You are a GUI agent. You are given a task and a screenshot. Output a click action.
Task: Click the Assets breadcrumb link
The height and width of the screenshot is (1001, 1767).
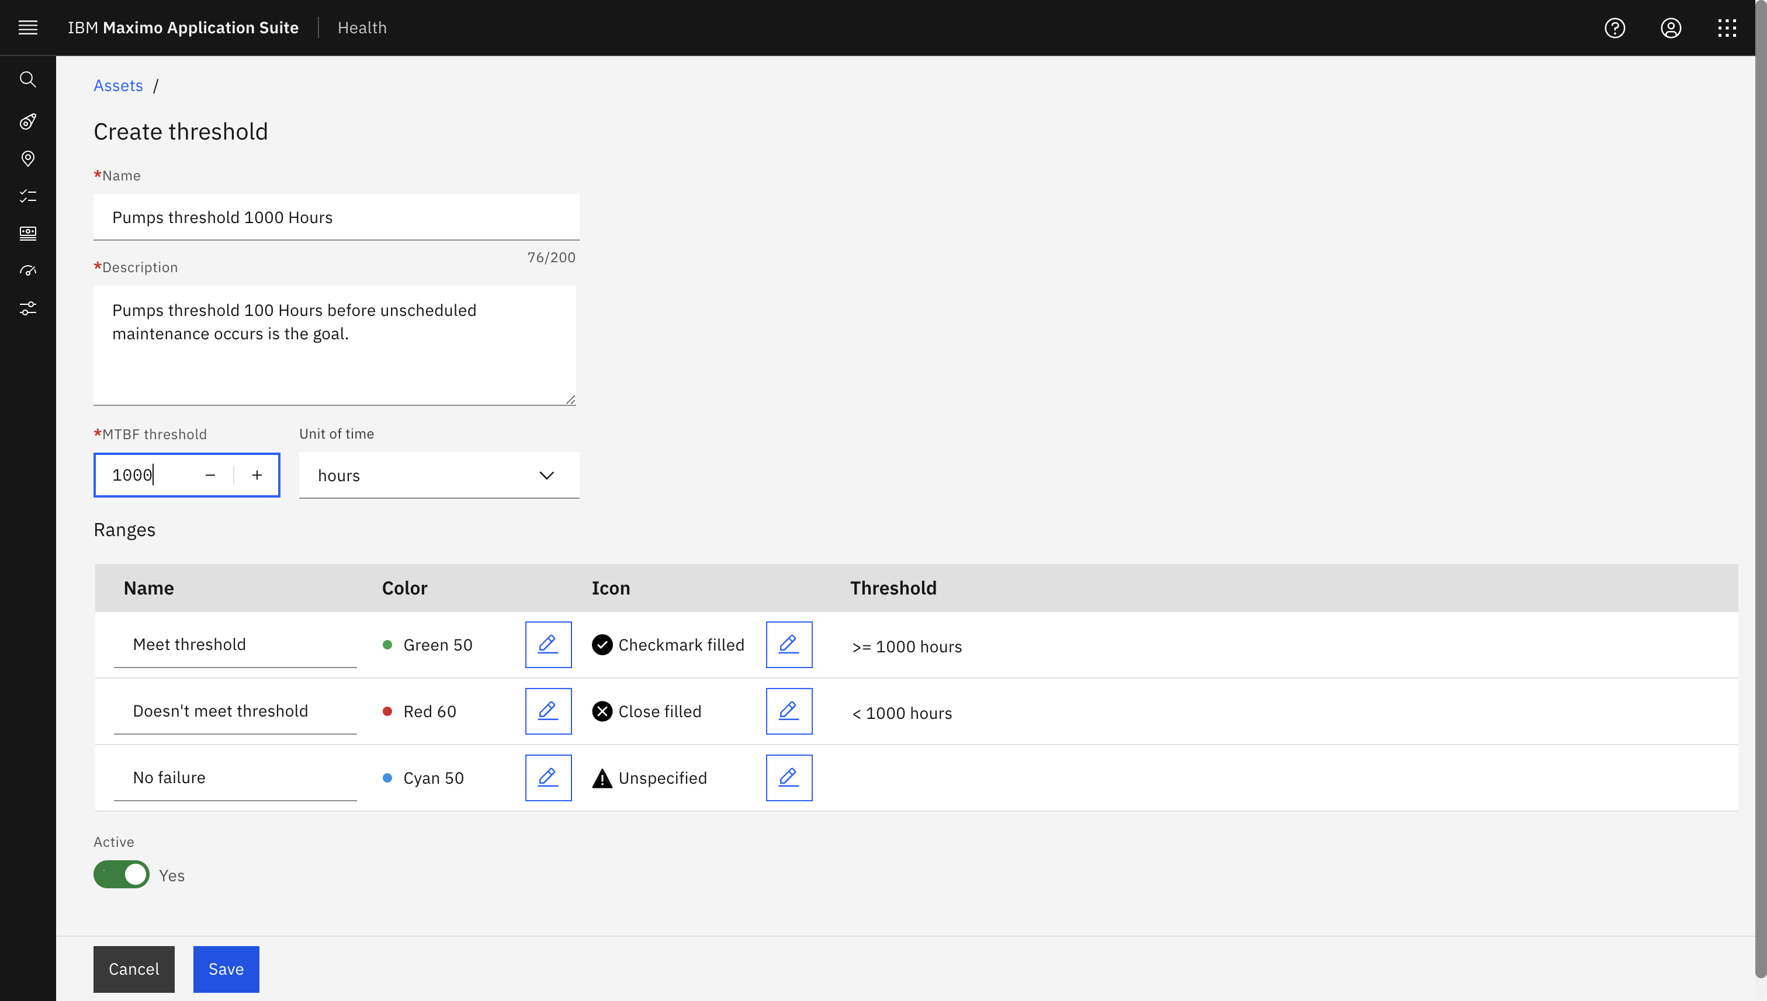pos(117,85)
